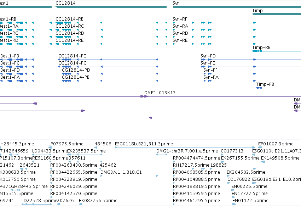Open the CG12814-RB transcript label

(x=69, y=19)
